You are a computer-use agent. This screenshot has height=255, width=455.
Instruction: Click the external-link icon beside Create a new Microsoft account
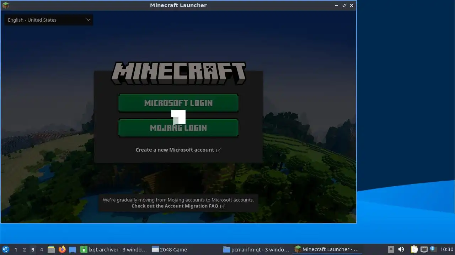(x=219, y=150)
